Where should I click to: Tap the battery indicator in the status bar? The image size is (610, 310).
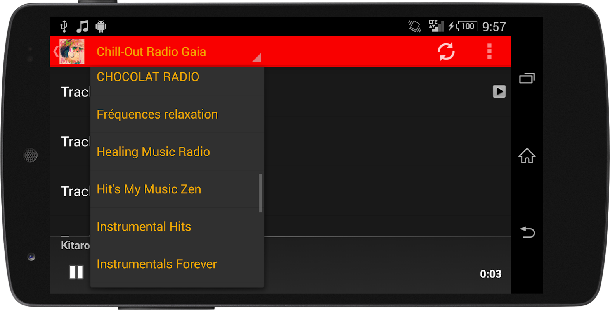click(x=467, y=26)
